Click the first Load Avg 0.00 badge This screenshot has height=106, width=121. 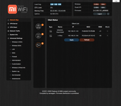pos(52,4)
